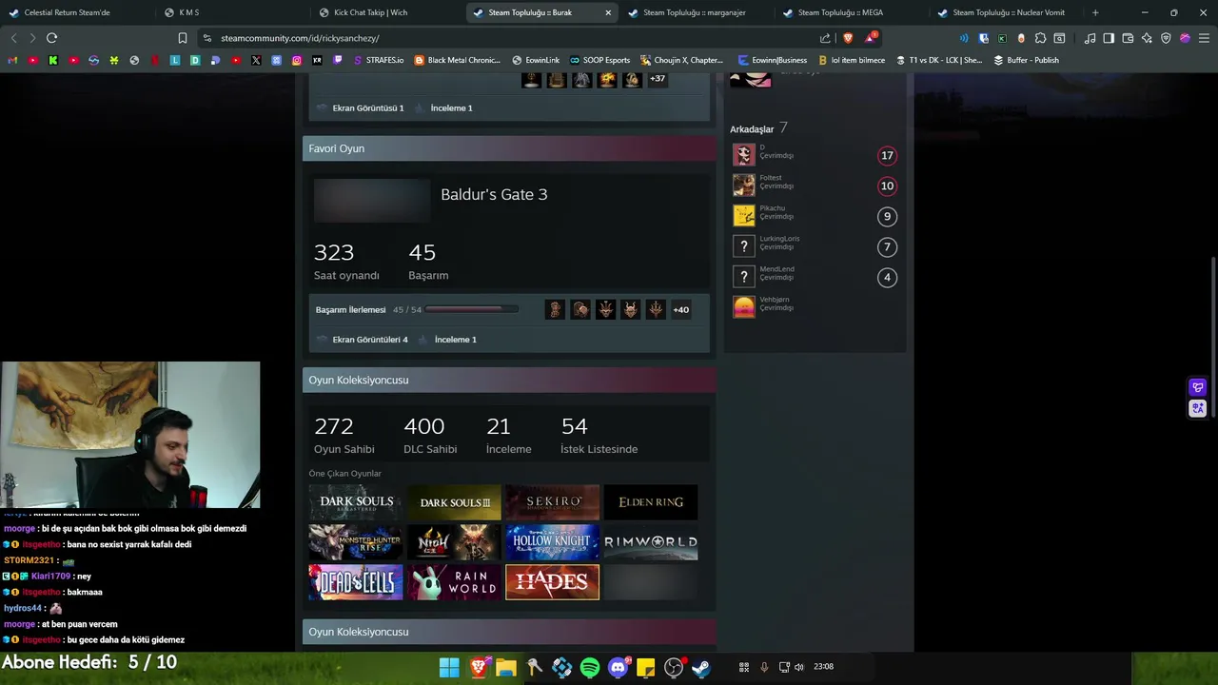The width and height of the screenshot is (1218, 685).
Task: Open the Hades game thumbnail
Action: click(x=553, y=582)
